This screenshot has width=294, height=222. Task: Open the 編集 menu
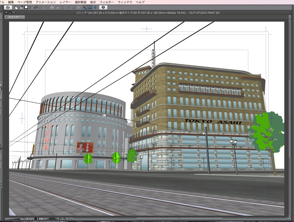click(11, 2)
